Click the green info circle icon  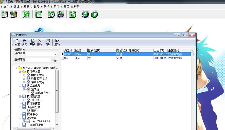click(x=94, y=14)
